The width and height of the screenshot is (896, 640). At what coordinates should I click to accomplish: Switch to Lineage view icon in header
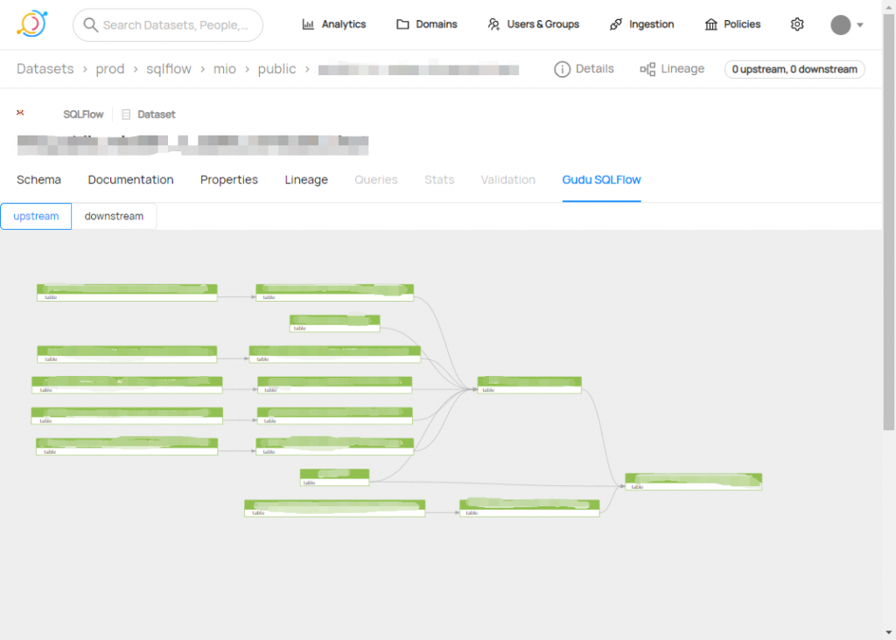tap(647, 69)
